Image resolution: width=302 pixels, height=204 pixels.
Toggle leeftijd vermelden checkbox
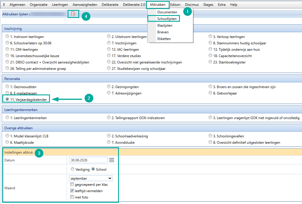[x=72, y=191]
